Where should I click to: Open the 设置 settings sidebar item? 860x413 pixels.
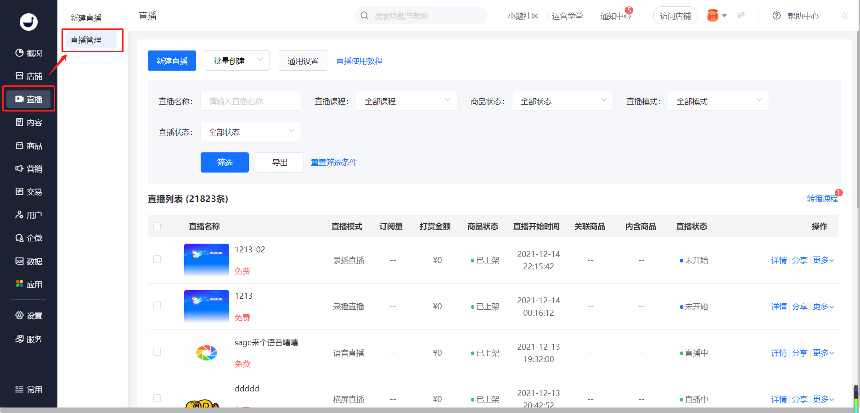[28, 316]
